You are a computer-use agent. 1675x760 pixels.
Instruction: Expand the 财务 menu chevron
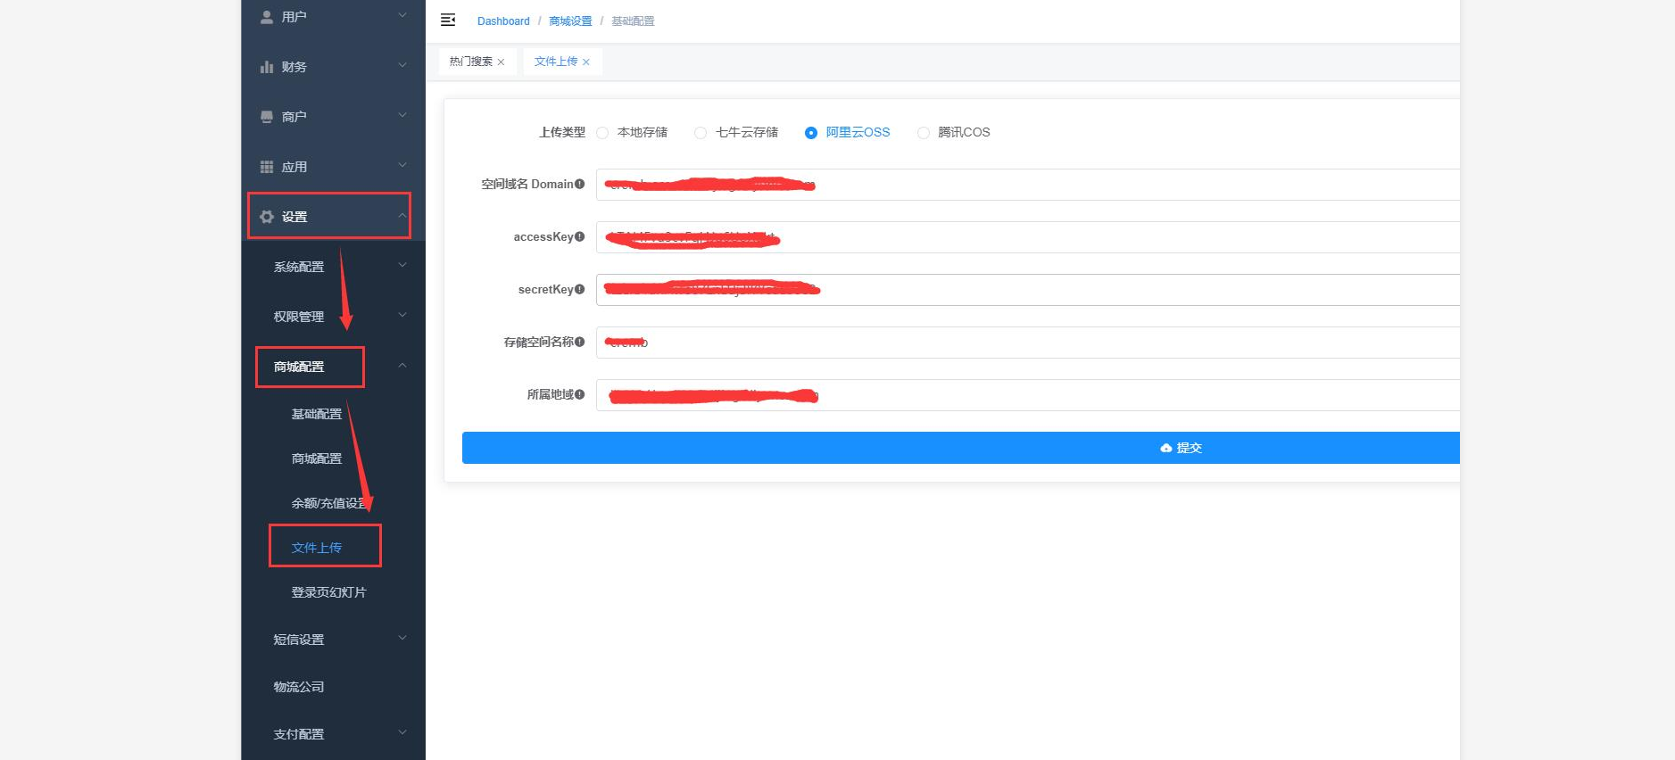tap(402, 65)
